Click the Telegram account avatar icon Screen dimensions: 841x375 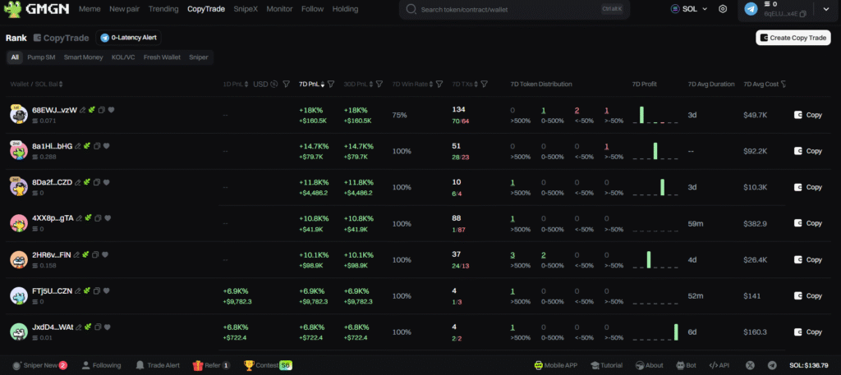tap(751, 9)
